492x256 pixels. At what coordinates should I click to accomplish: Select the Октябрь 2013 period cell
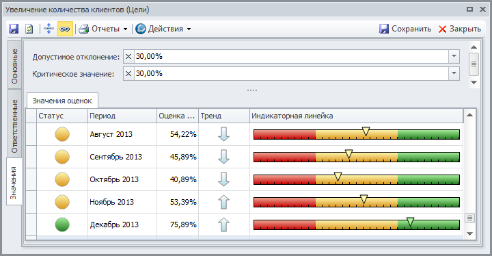pos(122,179)
